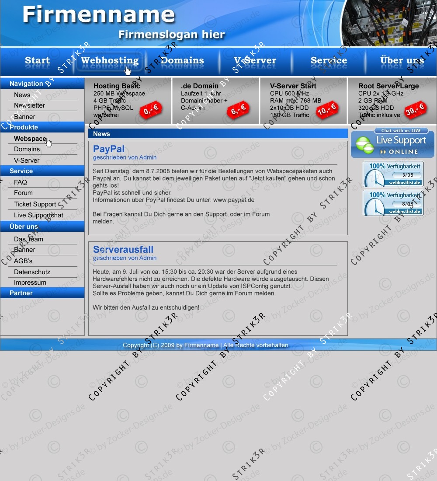Click the 8/08 Verfügbarkeit availability badge

393,203
